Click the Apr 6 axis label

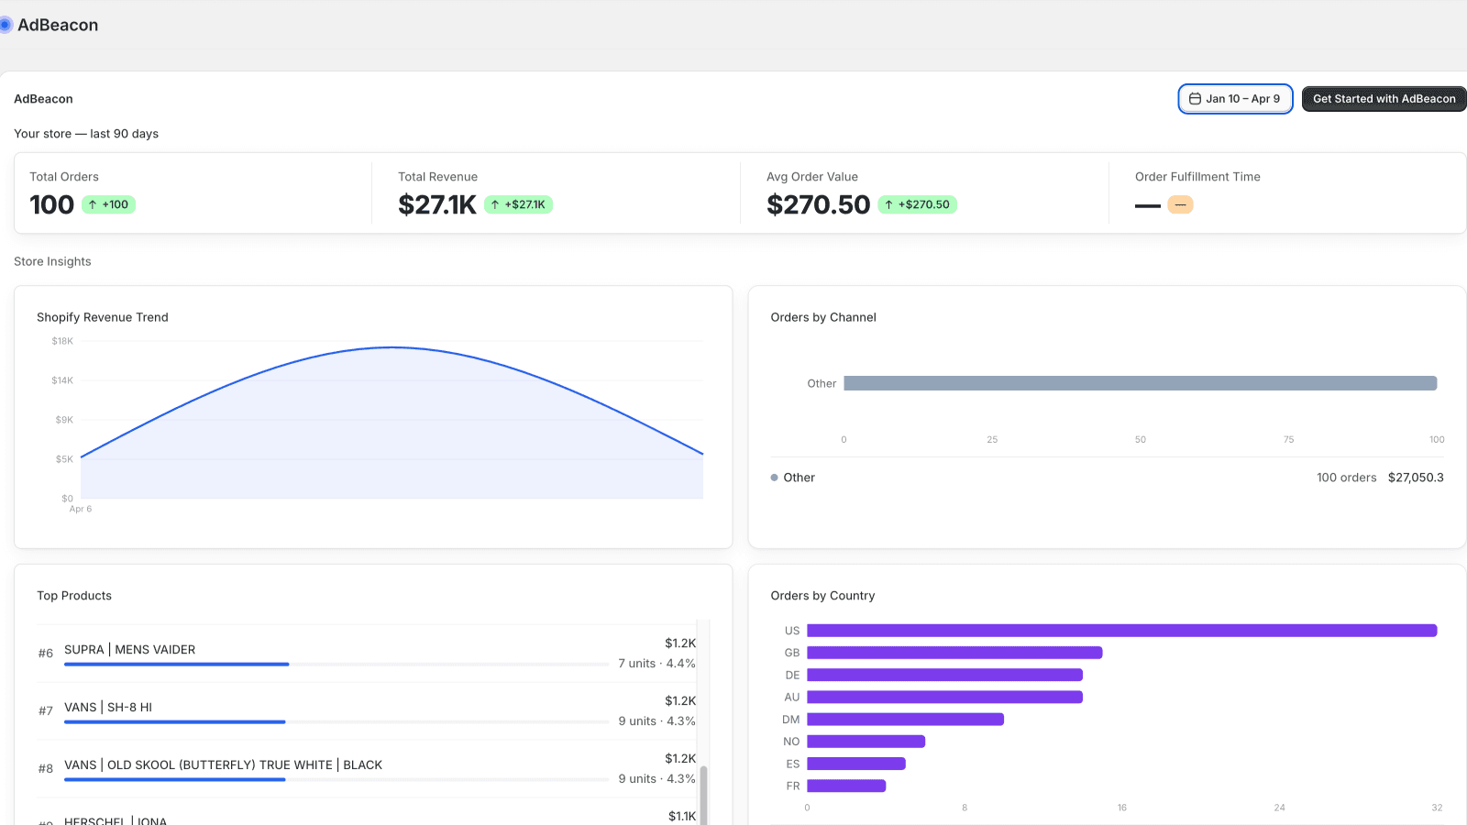(81, 509)
